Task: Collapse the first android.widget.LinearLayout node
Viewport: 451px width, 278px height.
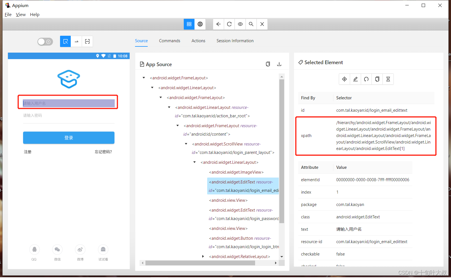Action: (x=152, y=88)
